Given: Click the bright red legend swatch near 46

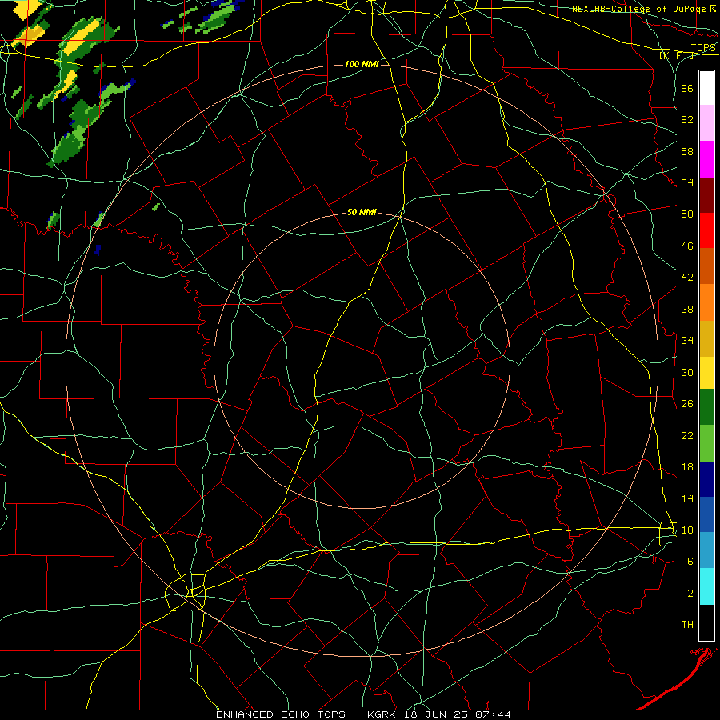Looking at the screenshot, I should coord(706,230).
